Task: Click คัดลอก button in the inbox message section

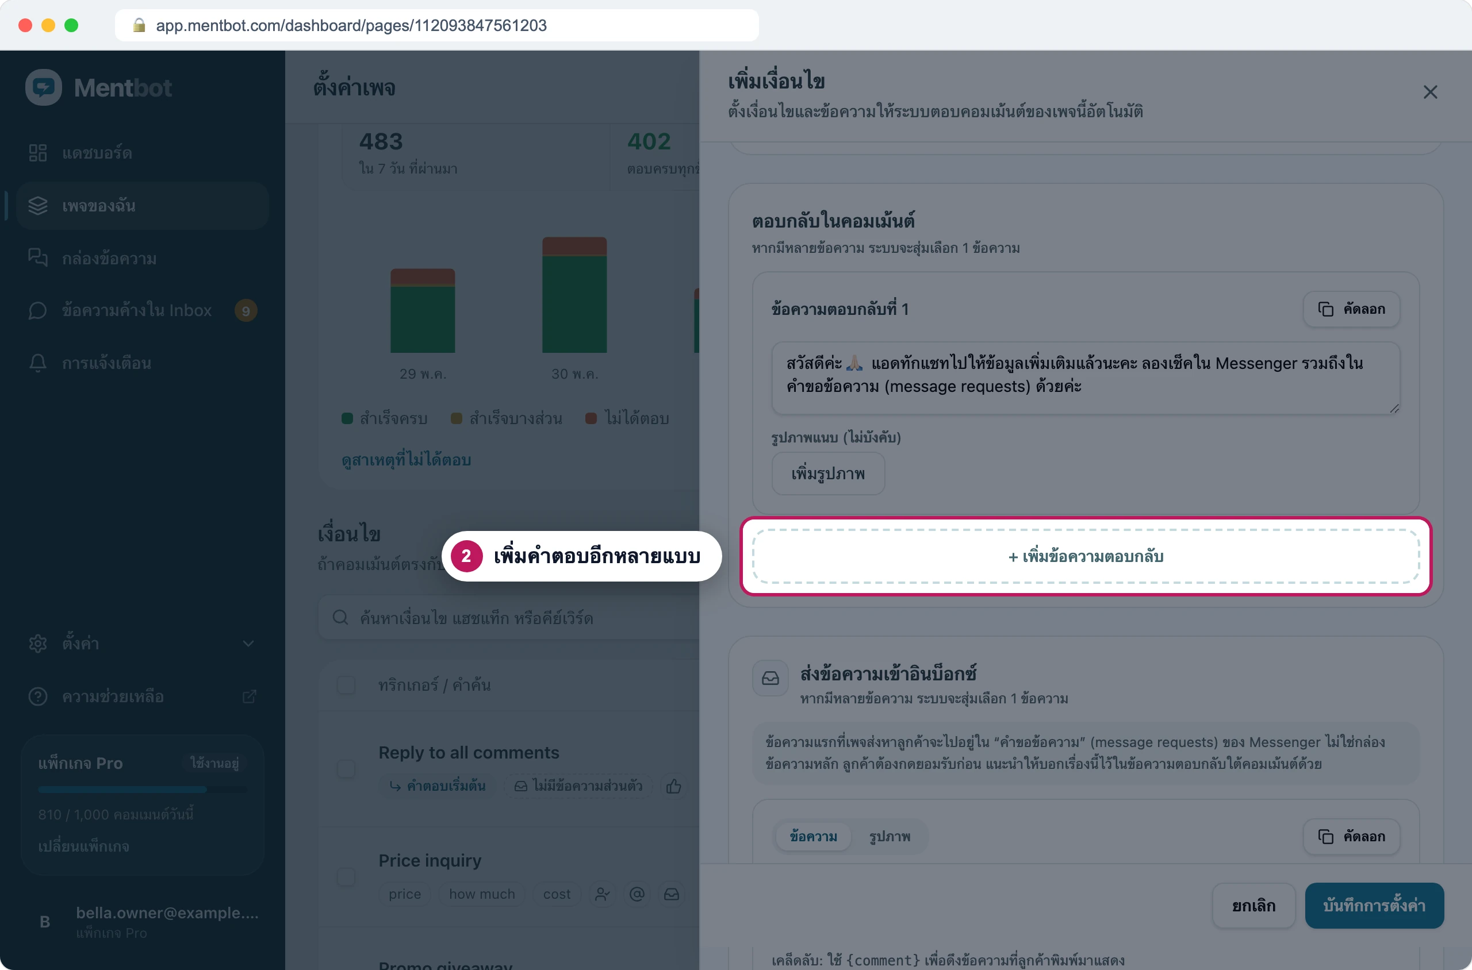Action: 1351,836
